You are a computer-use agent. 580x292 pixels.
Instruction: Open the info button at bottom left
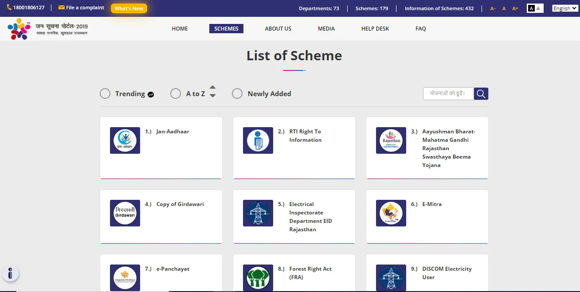(x=10, y=273)
